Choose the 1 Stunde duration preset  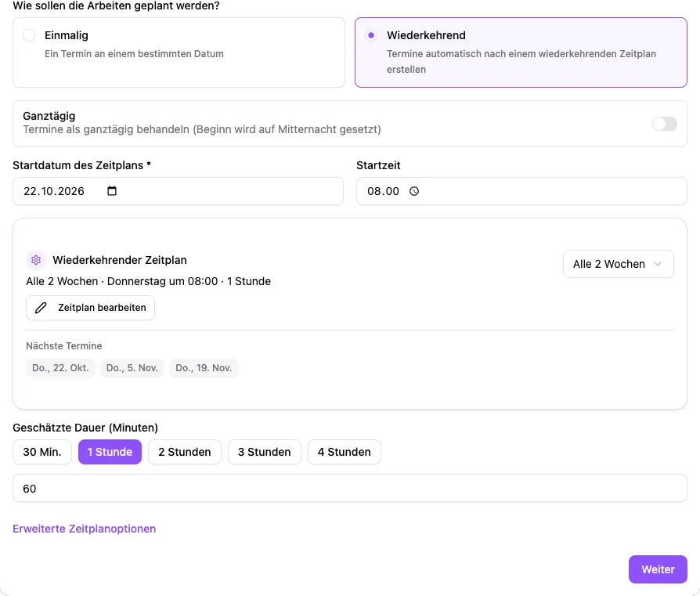110,452
